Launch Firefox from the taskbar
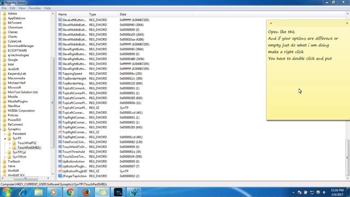The height and width of the screenshot is (197, 350). [86, 192]
